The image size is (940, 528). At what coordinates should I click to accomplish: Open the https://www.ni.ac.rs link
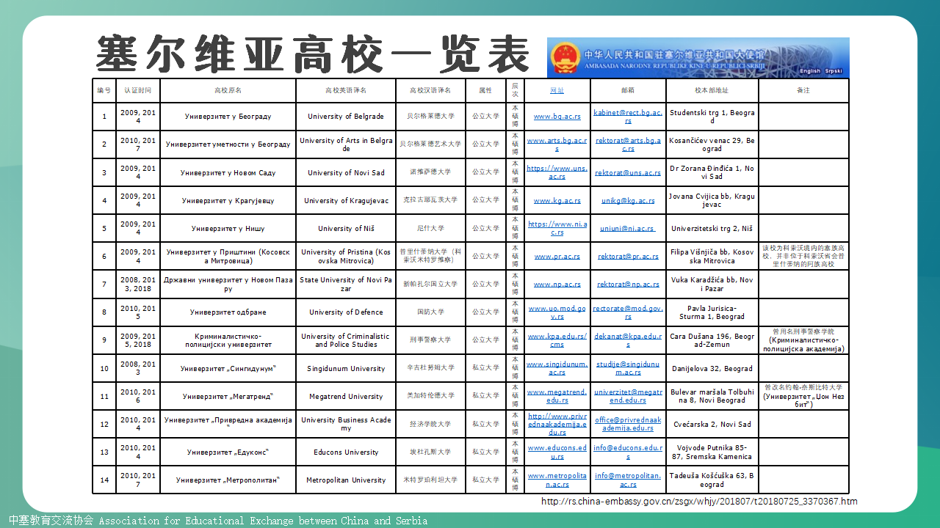tap(557, 228)
